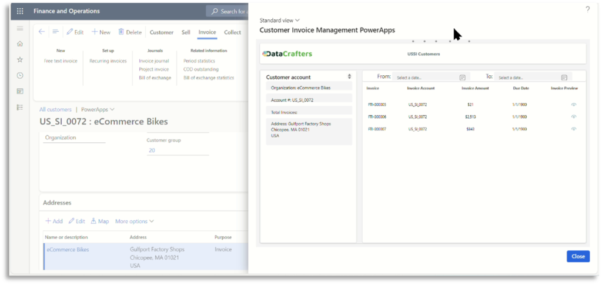Click the Customer account sort arrows
This screenshot has height=285, width=602.
[x=349, y=77]
